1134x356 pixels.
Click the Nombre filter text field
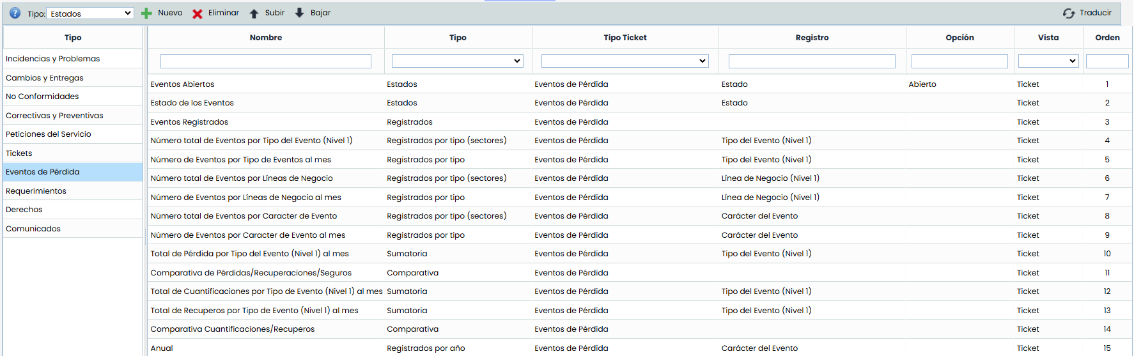point(265,61)
